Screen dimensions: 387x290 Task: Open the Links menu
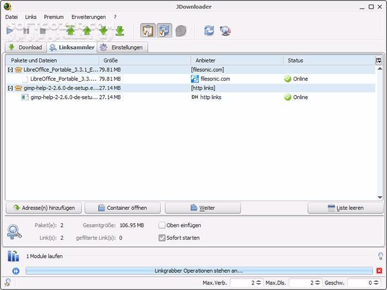pos(30,17)
